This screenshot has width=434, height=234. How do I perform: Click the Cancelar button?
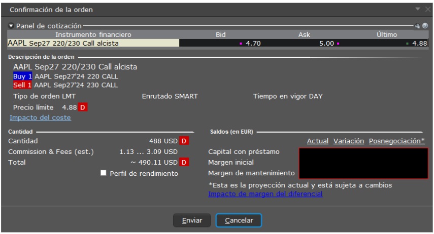239,220
